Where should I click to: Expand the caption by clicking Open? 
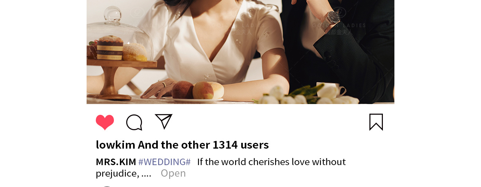[x=173, y=173]
